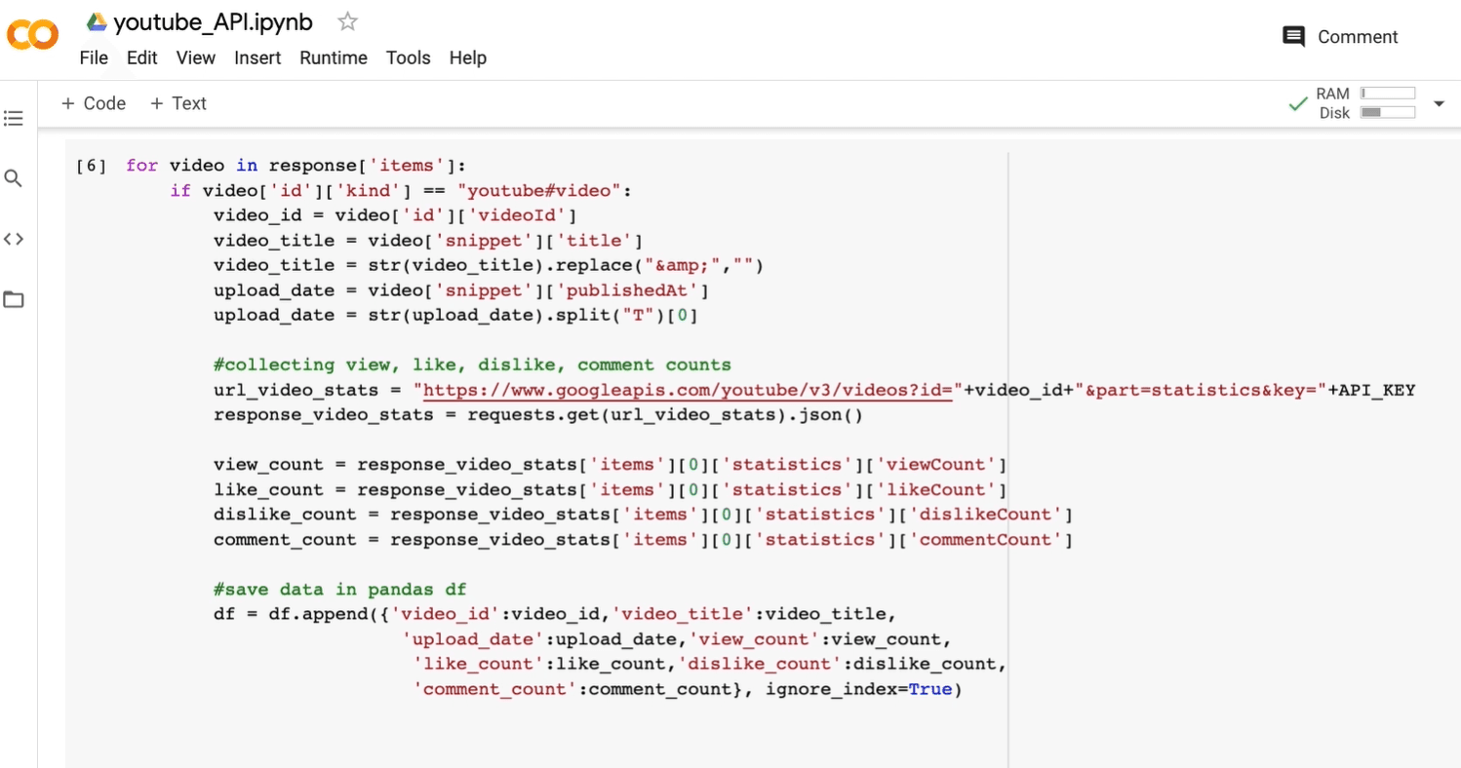Star the youtube_API.ipynb notebook

(346, 20)
